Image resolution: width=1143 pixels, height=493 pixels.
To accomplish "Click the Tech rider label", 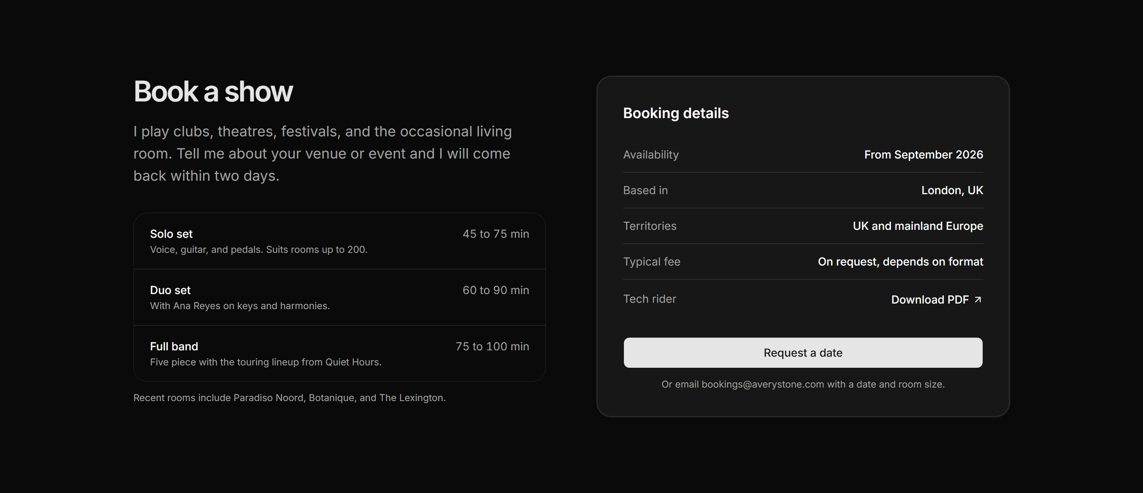I will (650, 299).
